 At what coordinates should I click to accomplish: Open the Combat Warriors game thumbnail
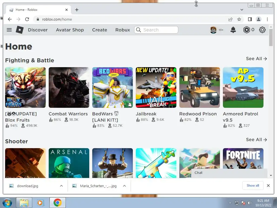[x=69, y=87]
